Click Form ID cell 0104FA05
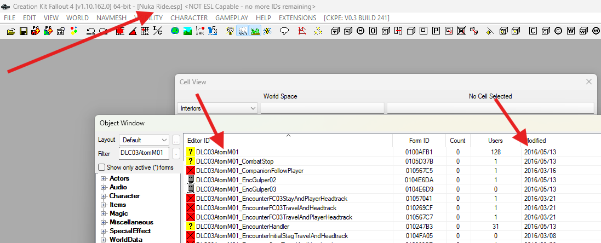The width and height of the screenshot is (601, 243). (x=419, y=236)
